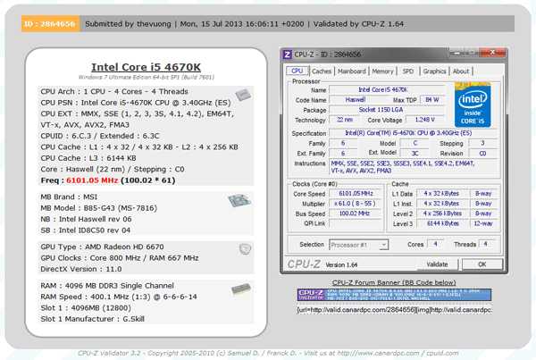Click the Core Voltage value 1.248 V

pos(425,120)
